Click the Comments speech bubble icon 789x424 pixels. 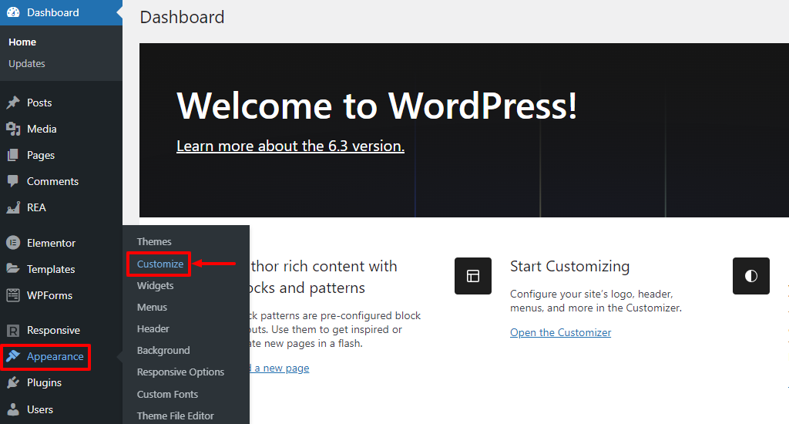pyautogui.click(x=13, y=181)
